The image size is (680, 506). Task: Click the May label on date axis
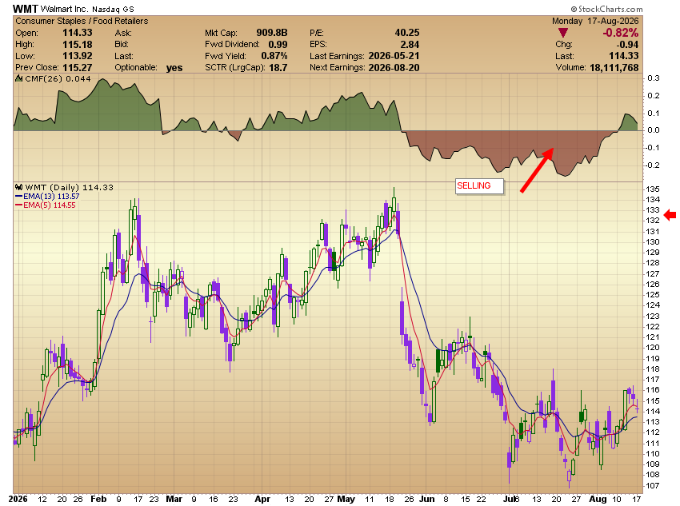(346, 499)
